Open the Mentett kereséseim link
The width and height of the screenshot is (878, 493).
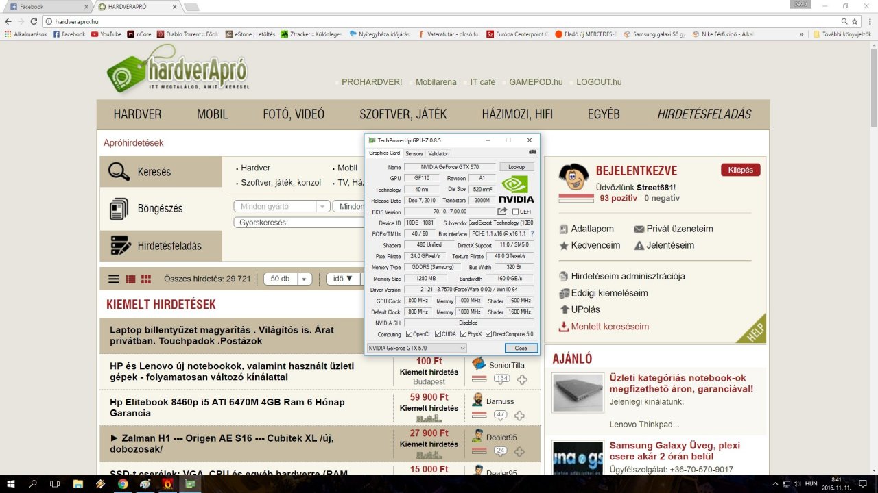610,327
